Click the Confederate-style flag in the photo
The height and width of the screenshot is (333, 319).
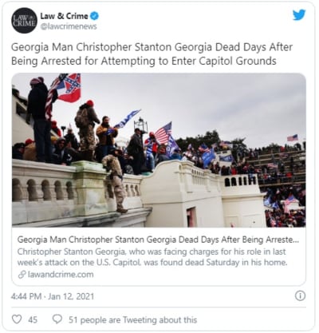[x=69, y=88]
